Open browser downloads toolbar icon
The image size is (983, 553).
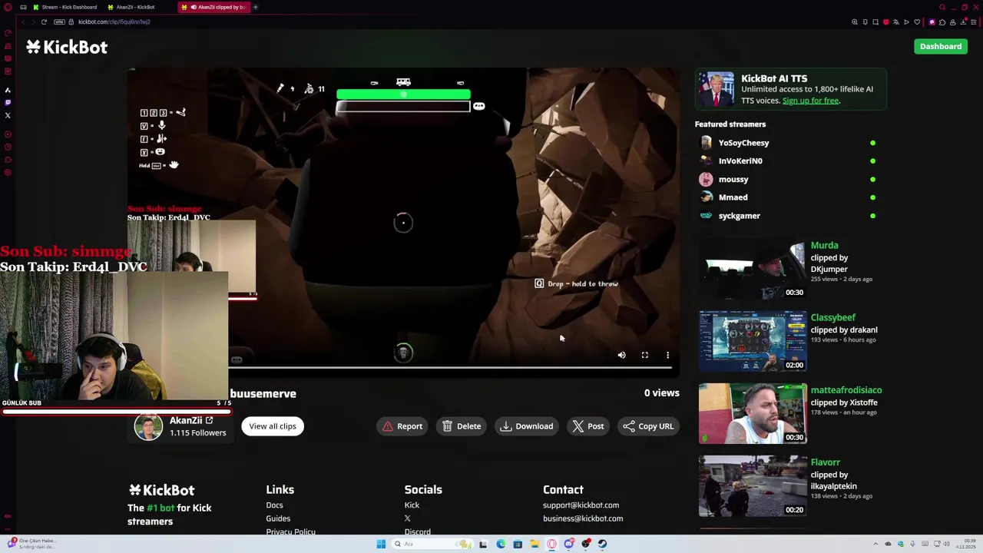(x=963, y=22)
